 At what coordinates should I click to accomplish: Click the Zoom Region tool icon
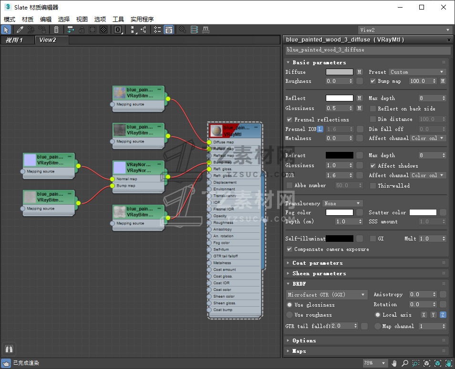[x=416, y=363]
